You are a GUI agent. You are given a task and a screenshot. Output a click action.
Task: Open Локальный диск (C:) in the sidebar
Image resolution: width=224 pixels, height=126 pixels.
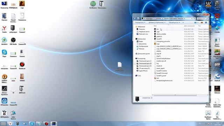pos(145,61)
